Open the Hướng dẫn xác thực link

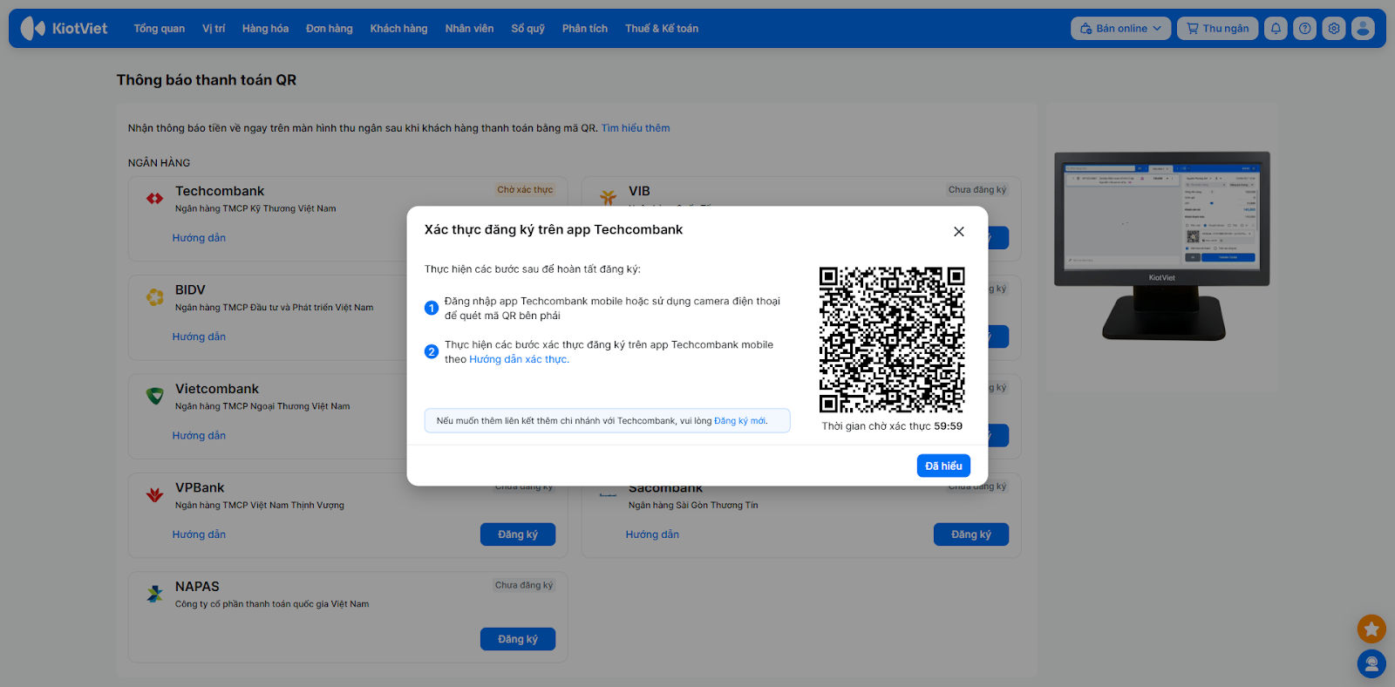[519, 359]
